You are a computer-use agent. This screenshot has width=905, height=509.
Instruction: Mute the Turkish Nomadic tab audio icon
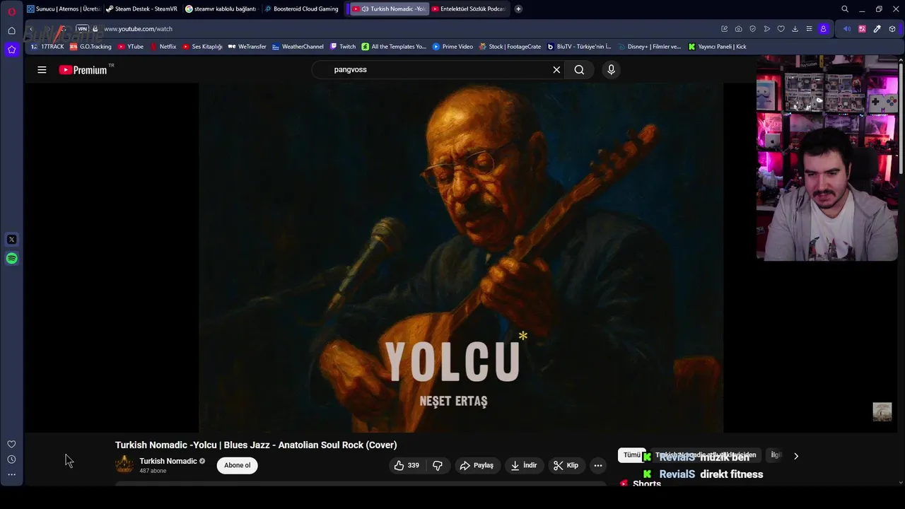[365, 9]
